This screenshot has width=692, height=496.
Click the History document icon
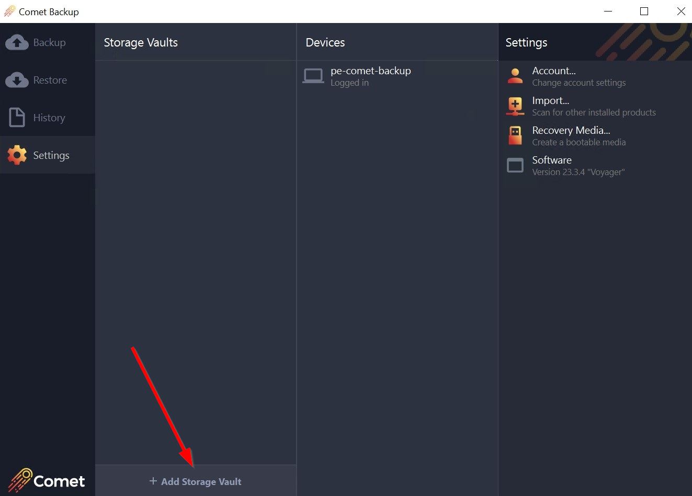click(x=17, y=118)
